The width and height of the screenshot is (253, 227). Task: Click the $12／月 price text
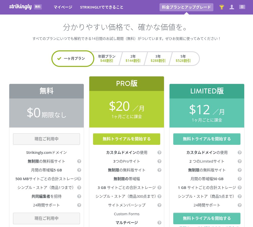pyautogui.click(x=207, y=110)
